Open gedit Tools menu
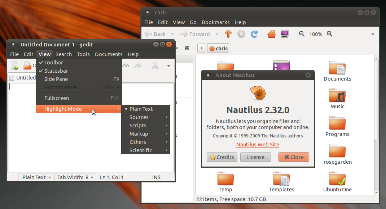 [83, 54]
